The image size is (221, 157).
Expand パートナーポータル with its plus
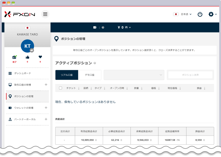coord(46,119)
